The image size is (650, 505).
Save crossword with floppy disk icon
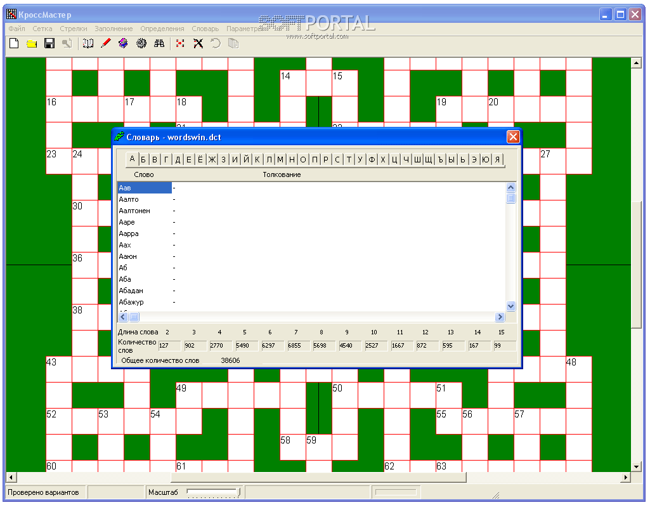click(x=49, y=44)
